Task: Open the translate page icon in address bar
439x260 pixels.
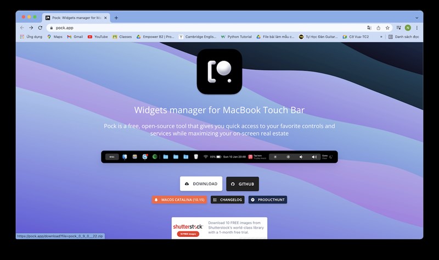Action: tap(369, 28)
